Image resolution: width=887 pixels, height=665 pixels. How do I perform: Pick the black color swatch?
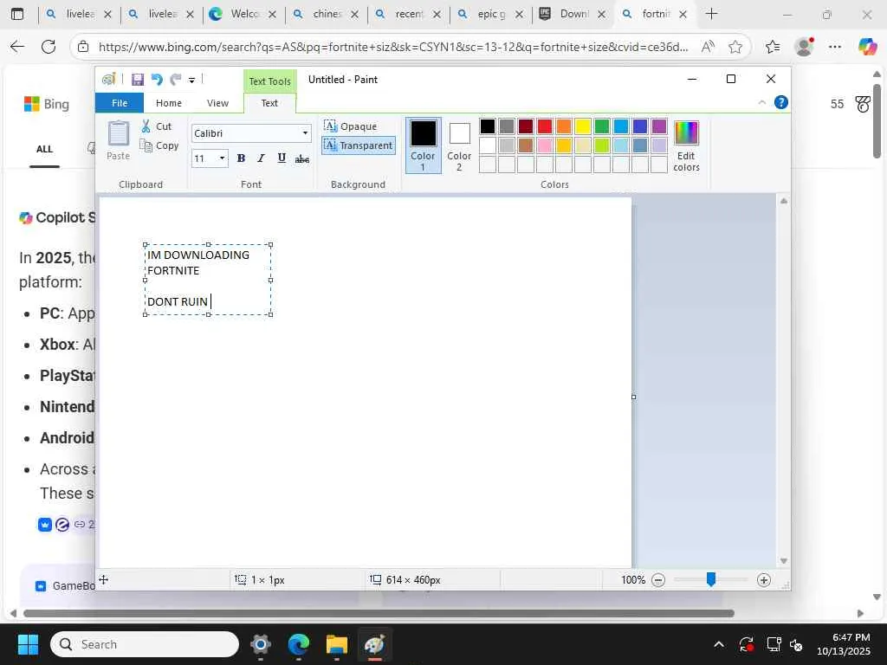488,126
